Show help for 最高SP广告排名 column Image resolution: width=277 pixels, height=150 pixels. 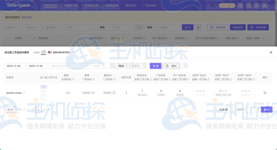114,79
